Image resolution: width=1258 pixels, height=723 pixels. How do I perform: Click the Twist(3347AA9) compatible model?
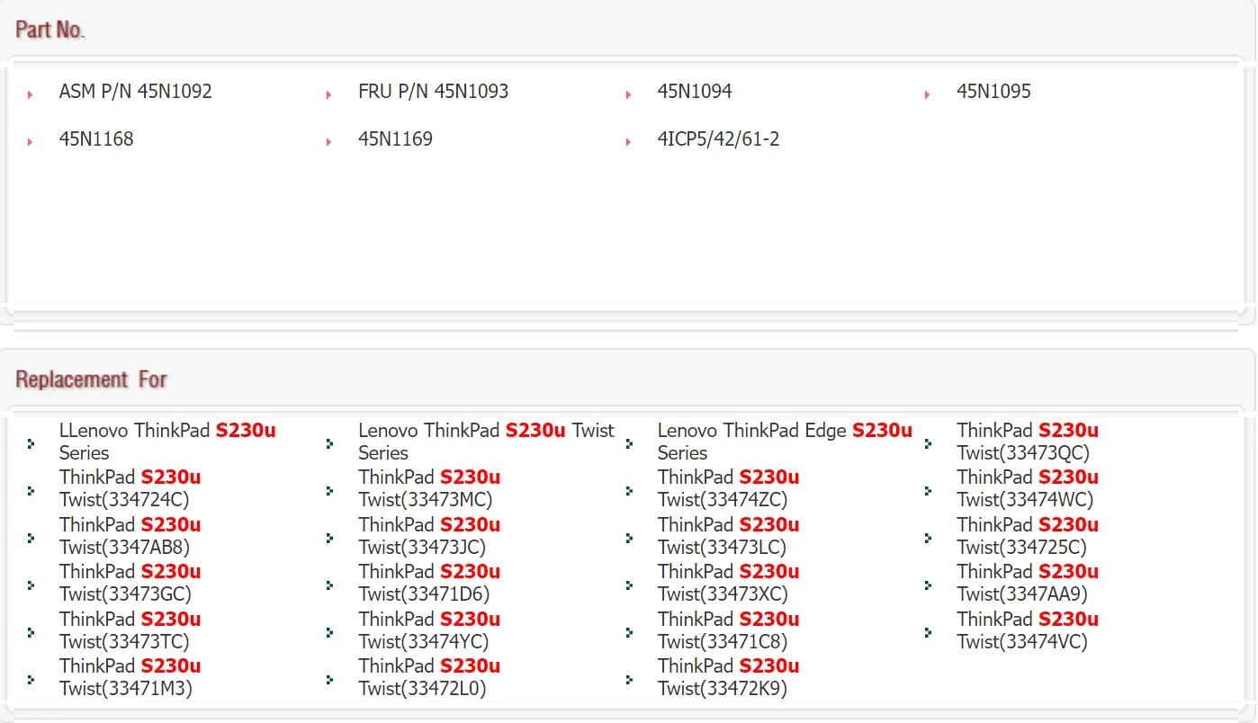coord(1028,583)
